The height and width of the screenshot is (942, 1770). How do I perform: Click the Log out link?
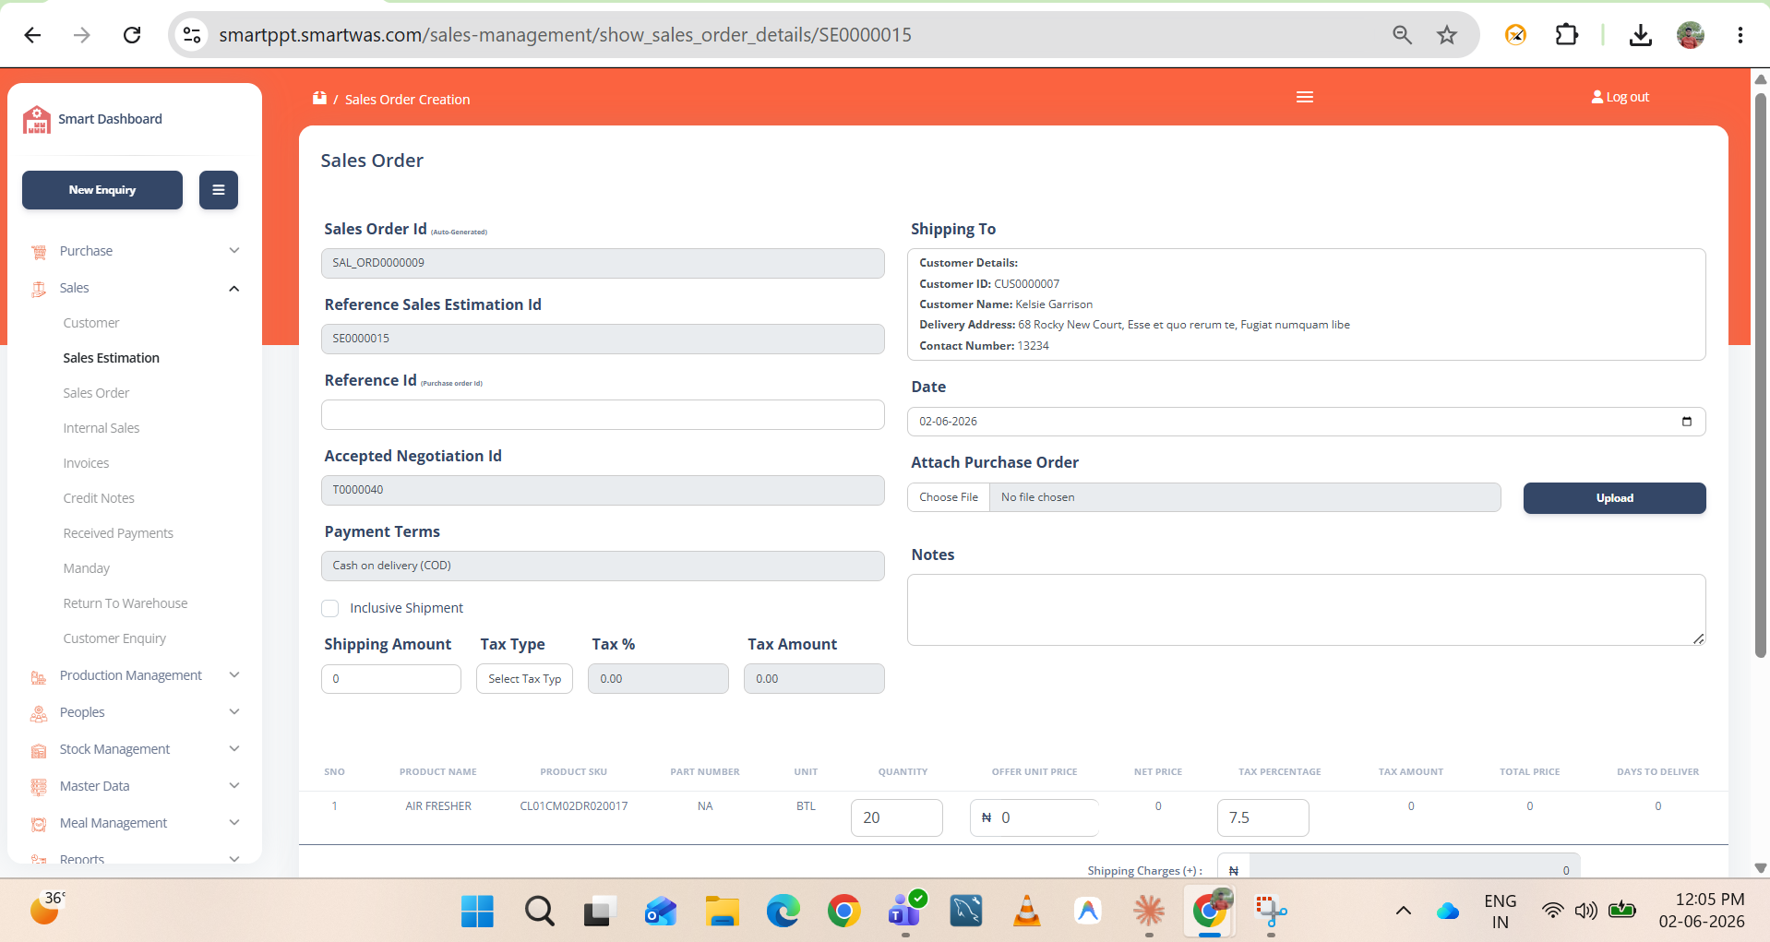(1621, 97)
